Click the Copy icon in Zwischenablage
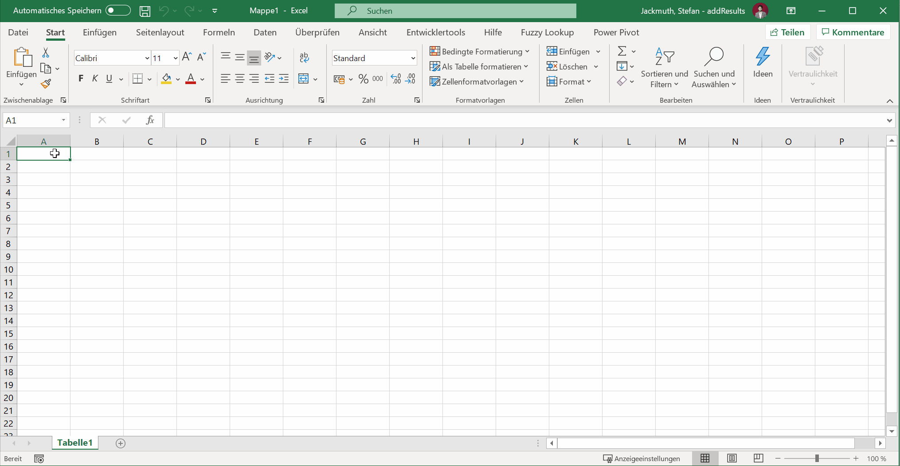 [46, 68]
